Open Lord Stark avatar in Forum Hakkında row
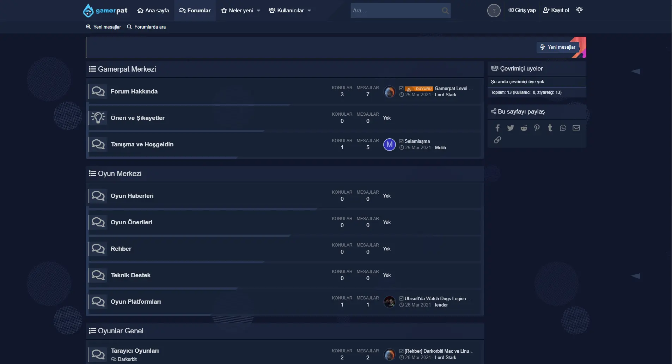 coord(389,92)
